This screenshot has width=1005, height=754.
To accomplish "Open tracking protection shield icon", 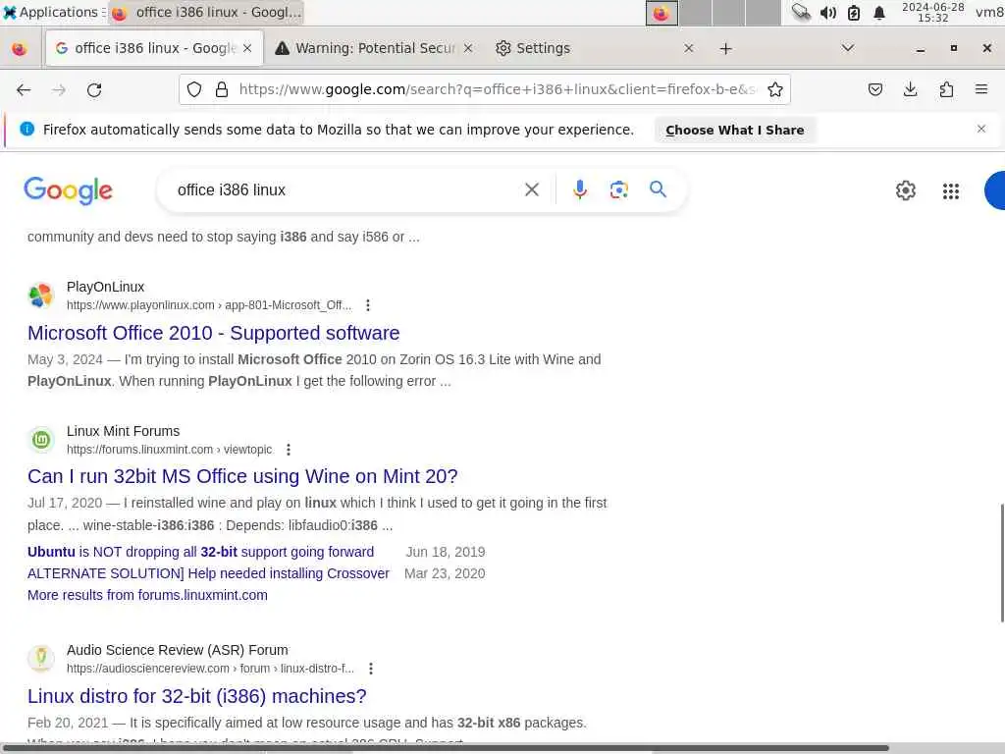I will (x=194, y=89).
